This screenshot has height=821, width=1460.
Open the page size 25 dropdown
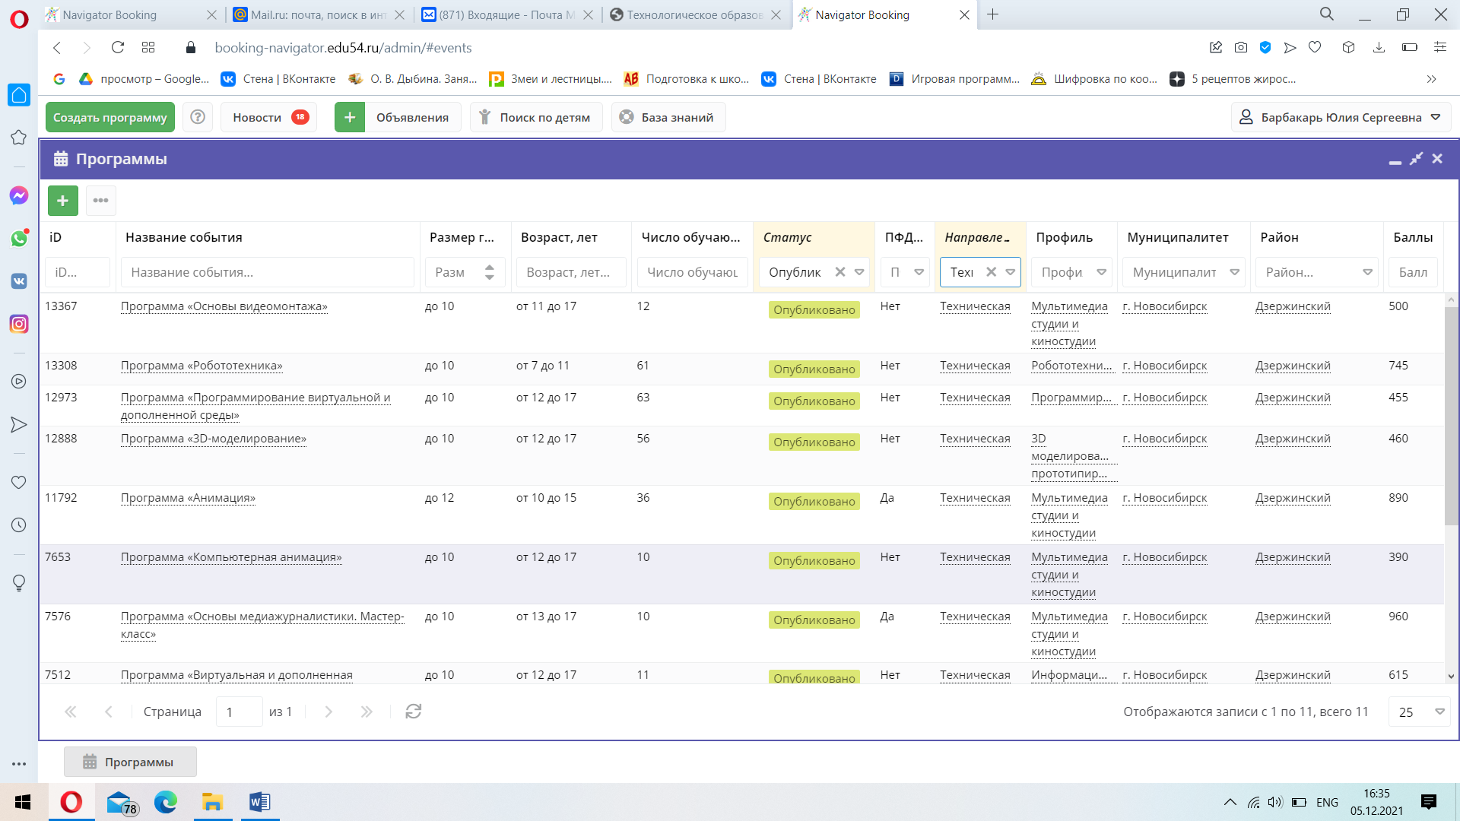[x=1439, y=712]
